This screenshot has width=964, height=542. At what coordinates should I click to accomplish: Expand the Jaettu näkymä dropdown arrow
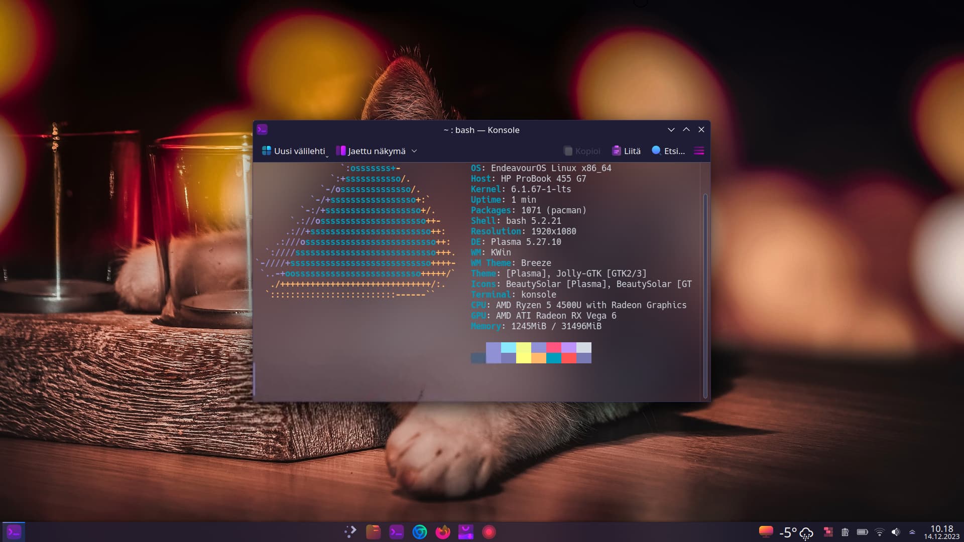(414, 151)
